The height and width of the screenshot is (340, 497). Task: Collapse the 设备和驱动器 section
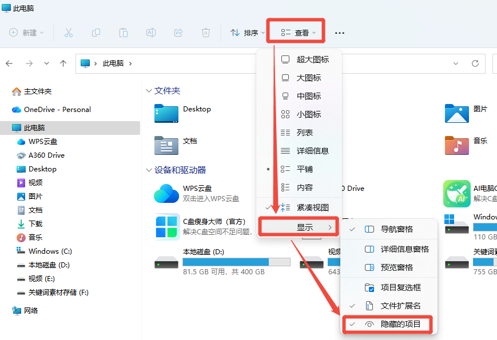coord(149,170)
